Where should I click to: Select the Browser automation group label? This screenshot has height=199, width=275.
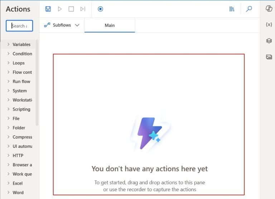click(x=22, y=165)
